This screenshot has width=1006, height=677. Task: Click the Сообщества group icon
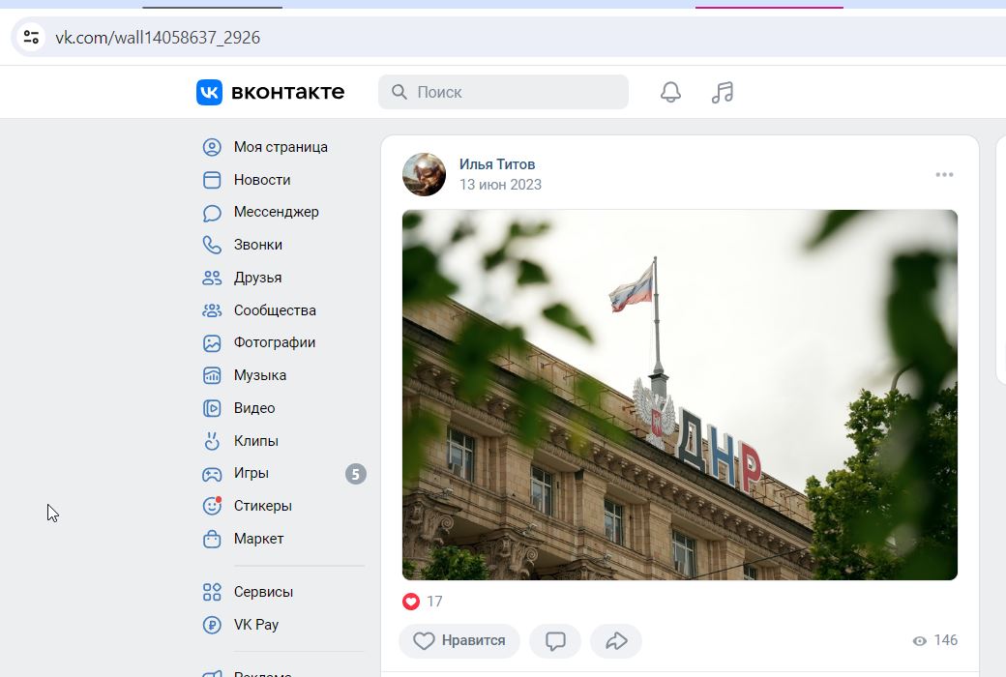212,310
